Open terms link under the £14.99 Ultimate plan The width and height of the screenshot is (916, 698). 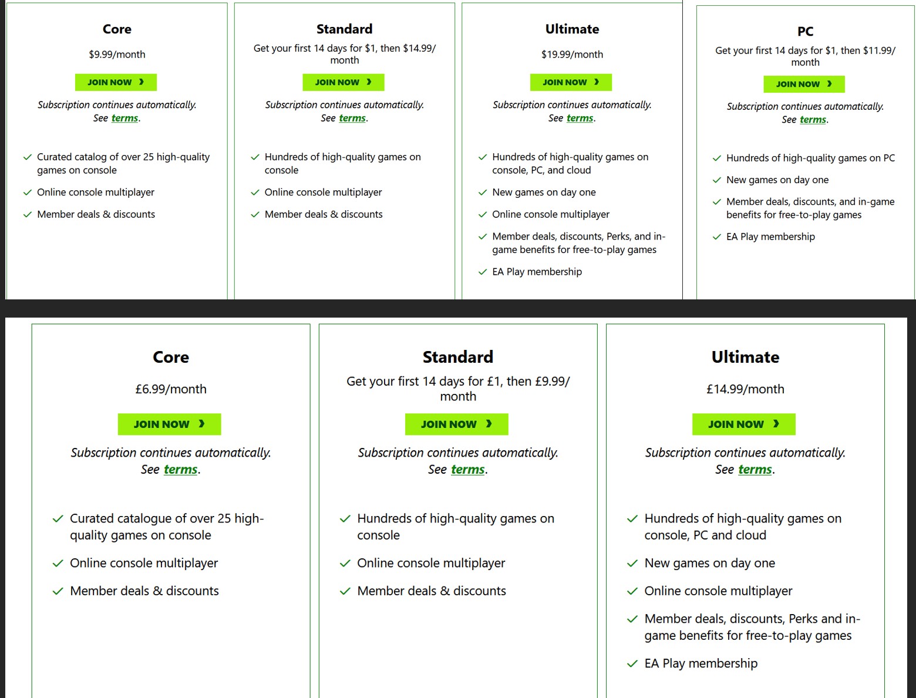755,470
